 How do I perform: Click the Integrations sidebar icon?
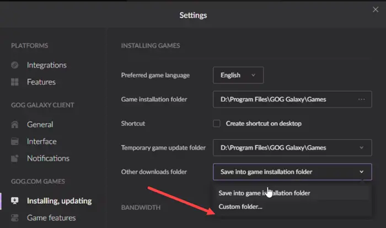tap(15, 65)
